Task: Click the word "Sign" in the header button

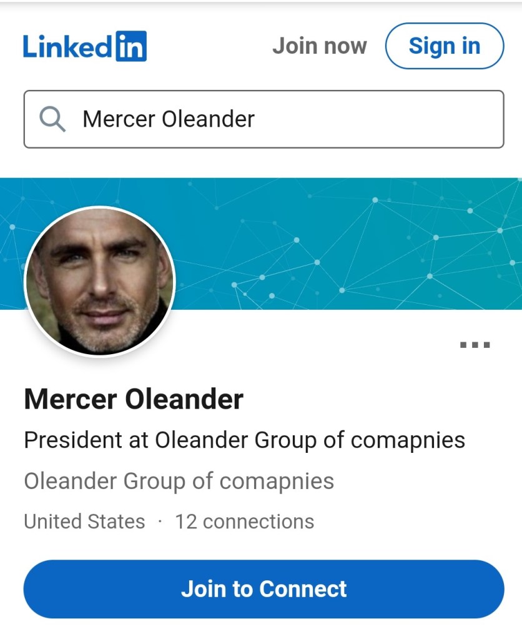Action: (431, 46)
